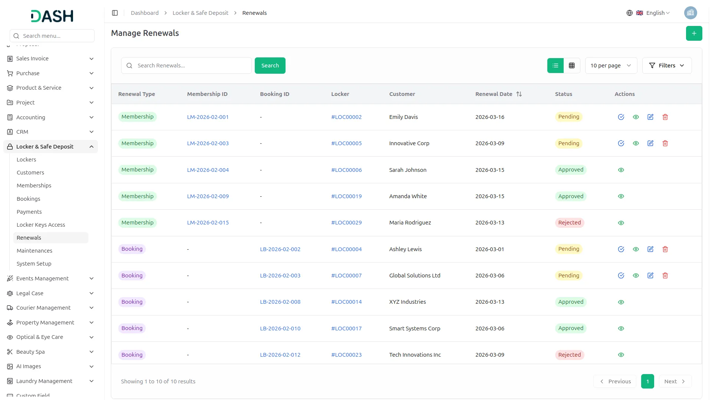Viewport: 712px width, 400px height.
Task: View the rejected Maria Rodriguez renewal
Action: [621, 223]
